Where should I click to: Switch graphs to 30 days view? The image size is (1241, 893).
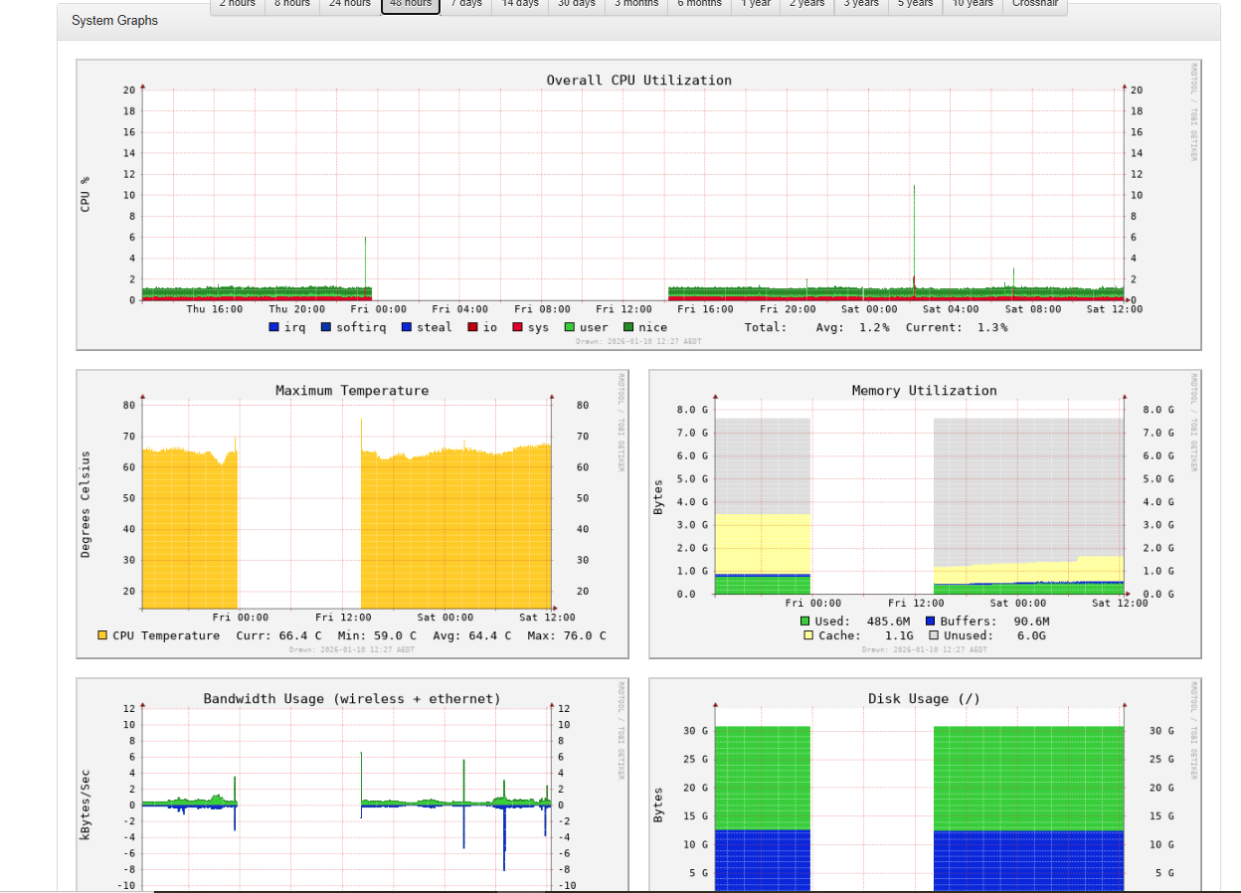576,6
